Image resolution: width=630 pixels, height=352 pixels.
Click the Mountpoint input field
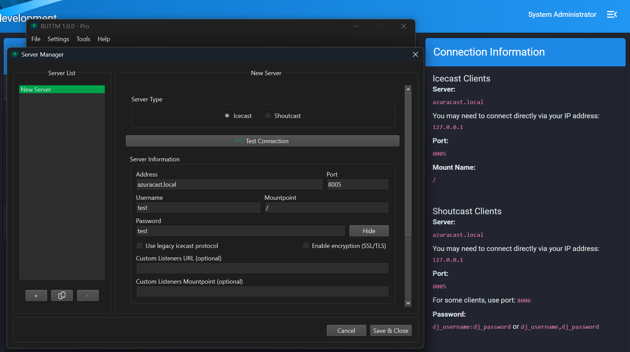click(x=327, y=207)
